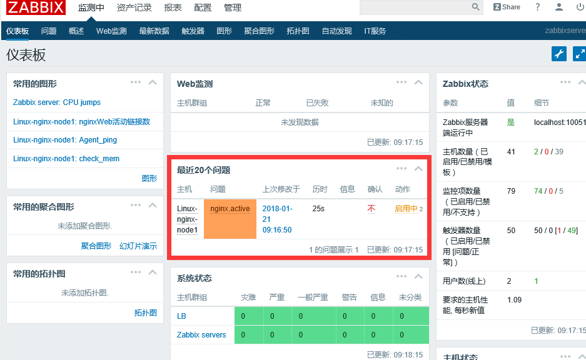Go to the 触发器 submenu tab

(x=193, y=31)
